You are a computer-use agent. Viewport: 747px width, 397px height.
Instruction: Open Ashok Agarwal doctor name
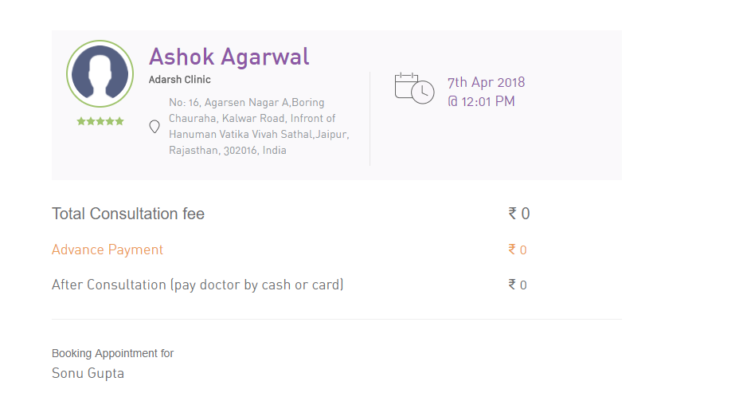(229, 57)
